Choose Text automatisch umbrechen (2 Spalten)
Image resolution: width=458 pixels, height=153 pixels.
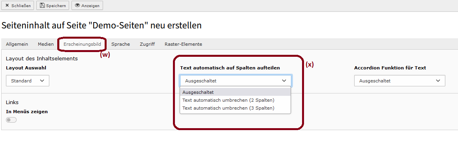pos(229,100)
